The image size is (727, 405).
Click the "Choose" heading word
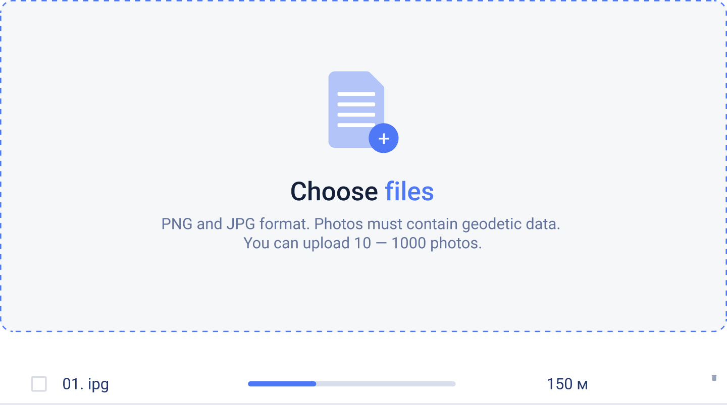(334, 192)
